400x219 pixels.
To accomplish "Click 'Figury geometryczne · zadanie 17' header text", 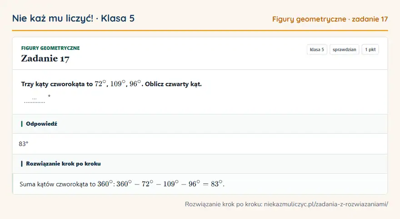I will click(x=330, y=19).
